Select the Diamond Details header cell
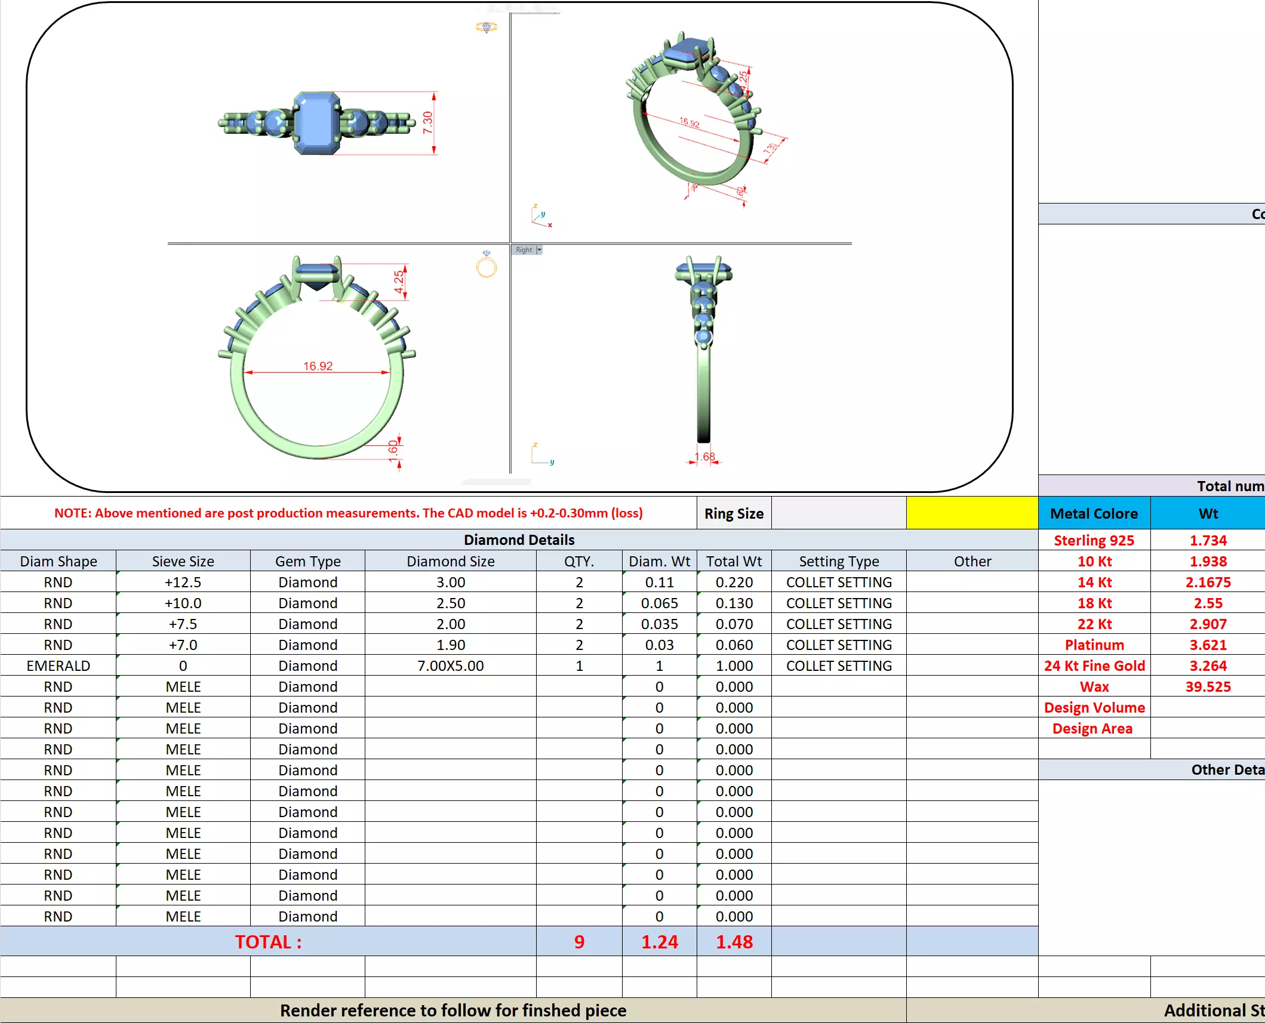Viewport: 1265px width, 1023px height. [x=518, y=540]
